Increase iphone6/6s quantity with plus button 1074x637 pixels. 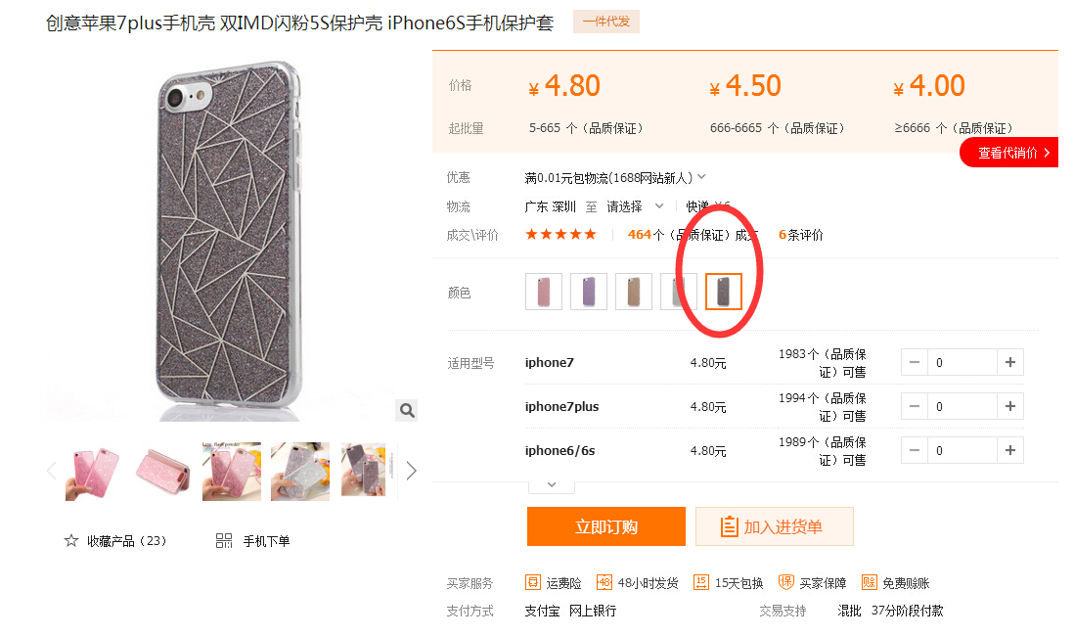pyautogui.click(x=1010, y=450)
